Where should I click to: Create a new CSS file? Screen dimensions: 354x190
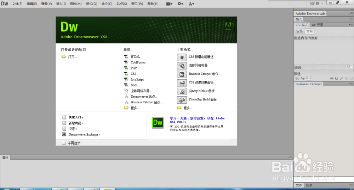[x=133, y=74]
